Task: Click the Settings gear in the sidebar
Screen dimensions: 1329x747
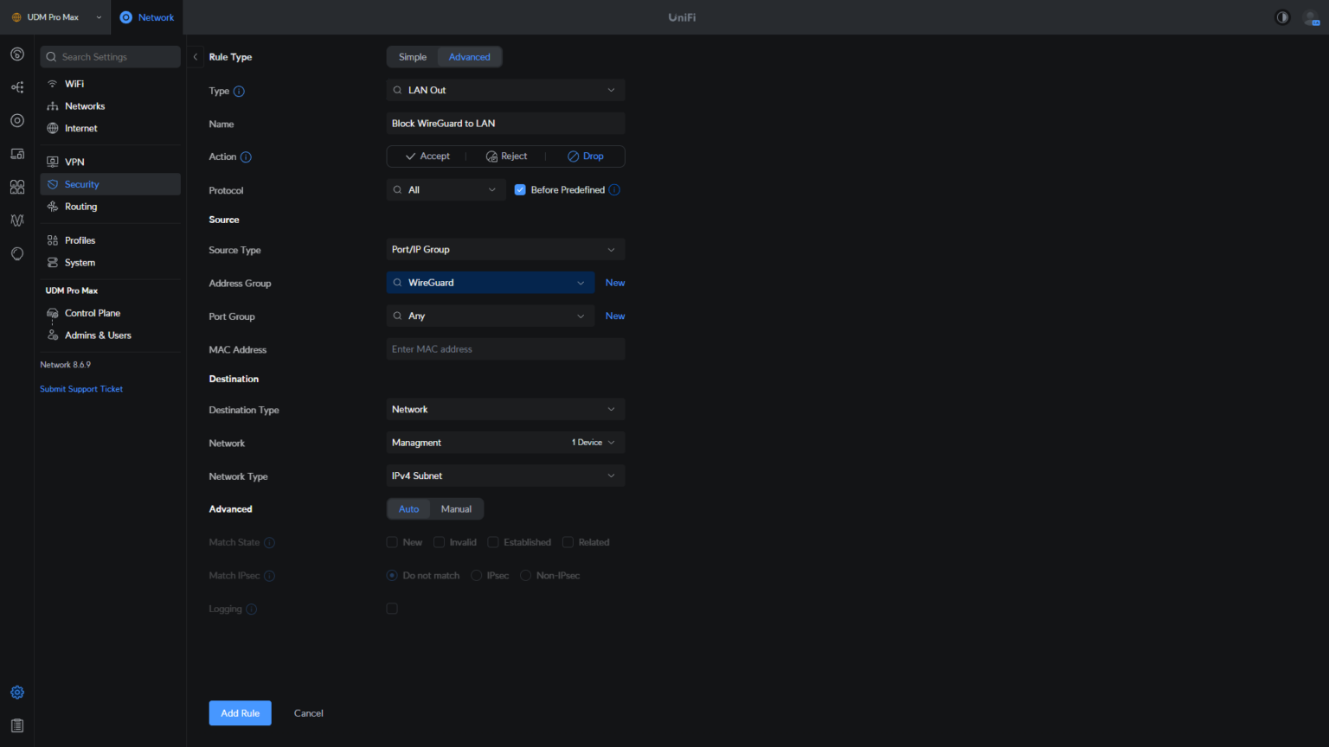Action: click(16, 692)
